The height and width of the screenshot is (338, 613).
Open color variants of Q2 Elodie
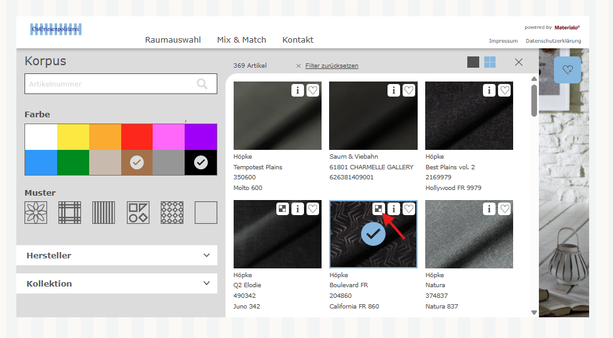pyautogui.click(x=282, y=209)
